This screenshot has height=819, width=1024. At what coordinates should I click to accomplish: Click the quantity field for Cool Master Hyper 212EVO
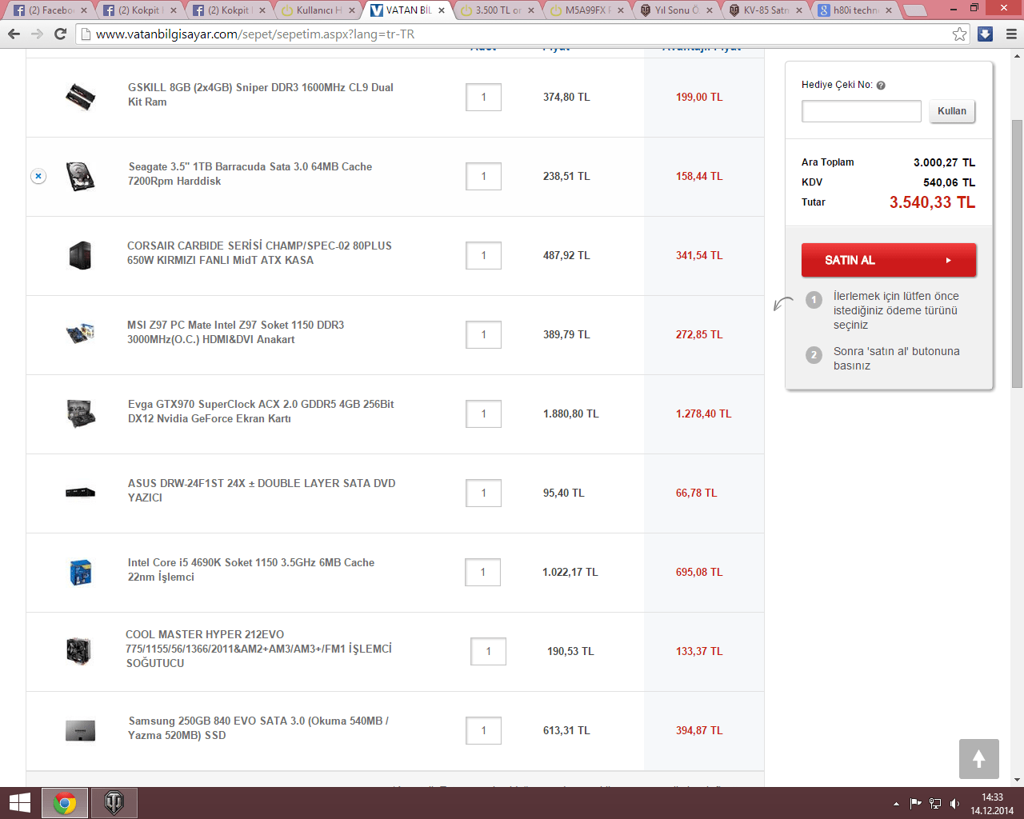pyautogui.click(x=488, y=651)
